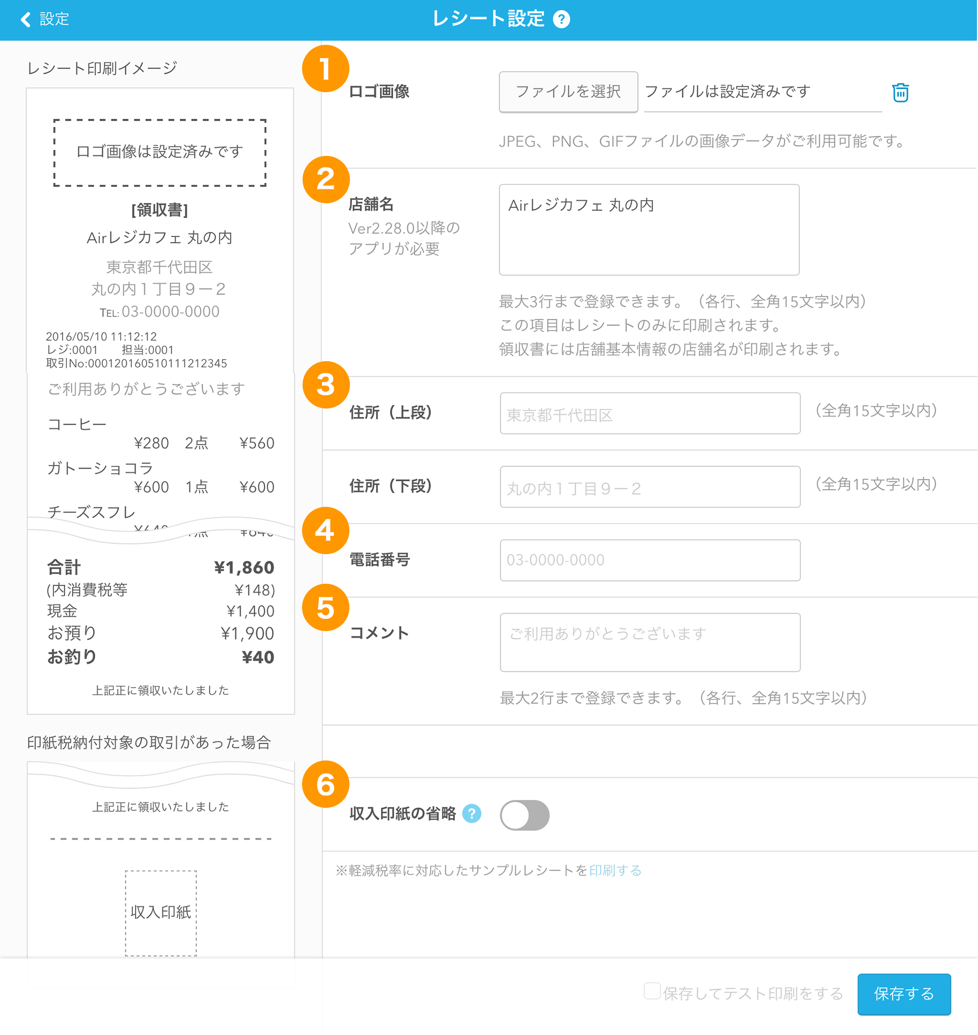Click the 2016/05/10 11:12:12 timestamp
978x1035 pixels.
click(101, 336)
